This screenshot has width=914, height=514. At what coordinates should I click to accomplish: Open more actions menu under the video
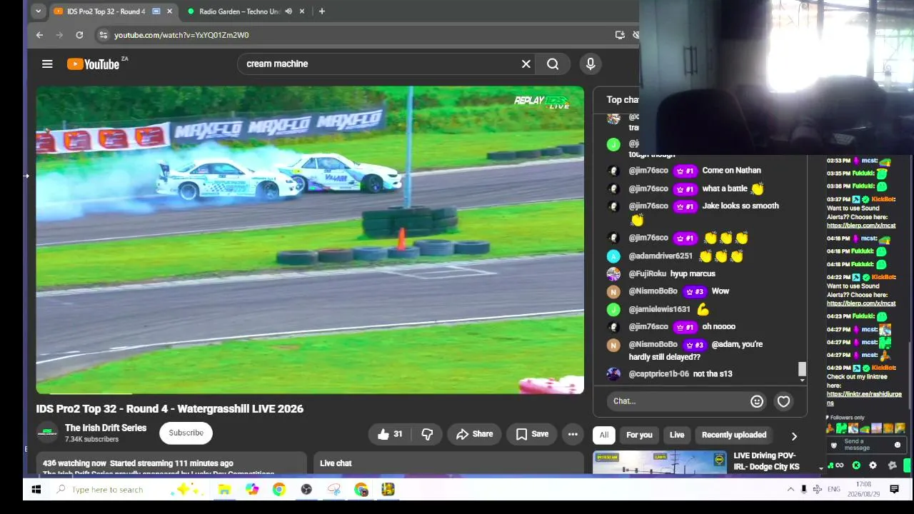pos(573,434)
